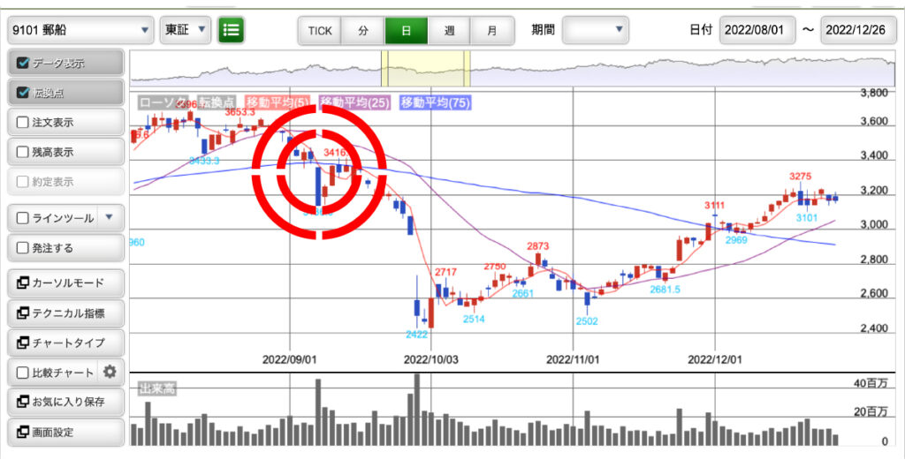
Task: Check the 約定表示 checkbox
Action: [22, 182]
